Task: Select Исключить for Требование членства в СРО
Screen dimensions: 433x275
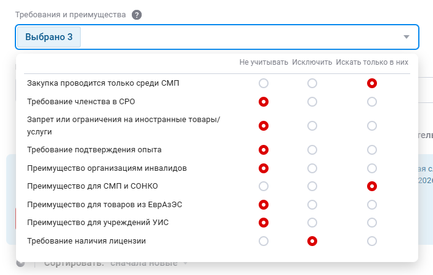Action: pyautogui.click(x=312, y=102)
